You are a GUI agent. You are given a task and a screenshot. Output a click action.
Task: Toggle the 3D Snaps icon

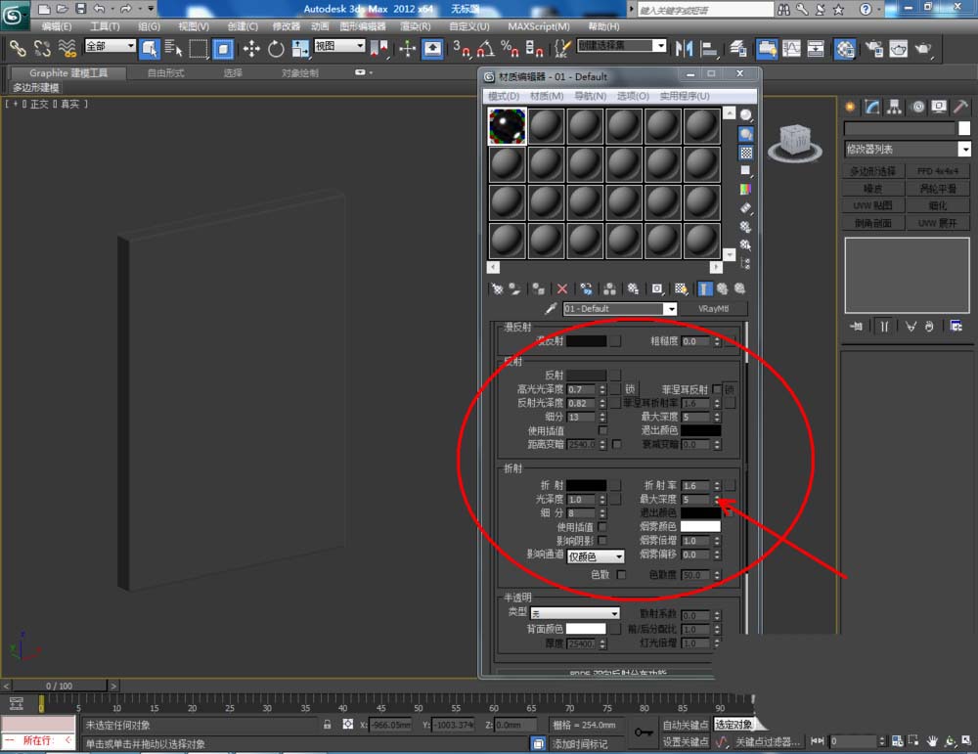click(x=462, y=49)
